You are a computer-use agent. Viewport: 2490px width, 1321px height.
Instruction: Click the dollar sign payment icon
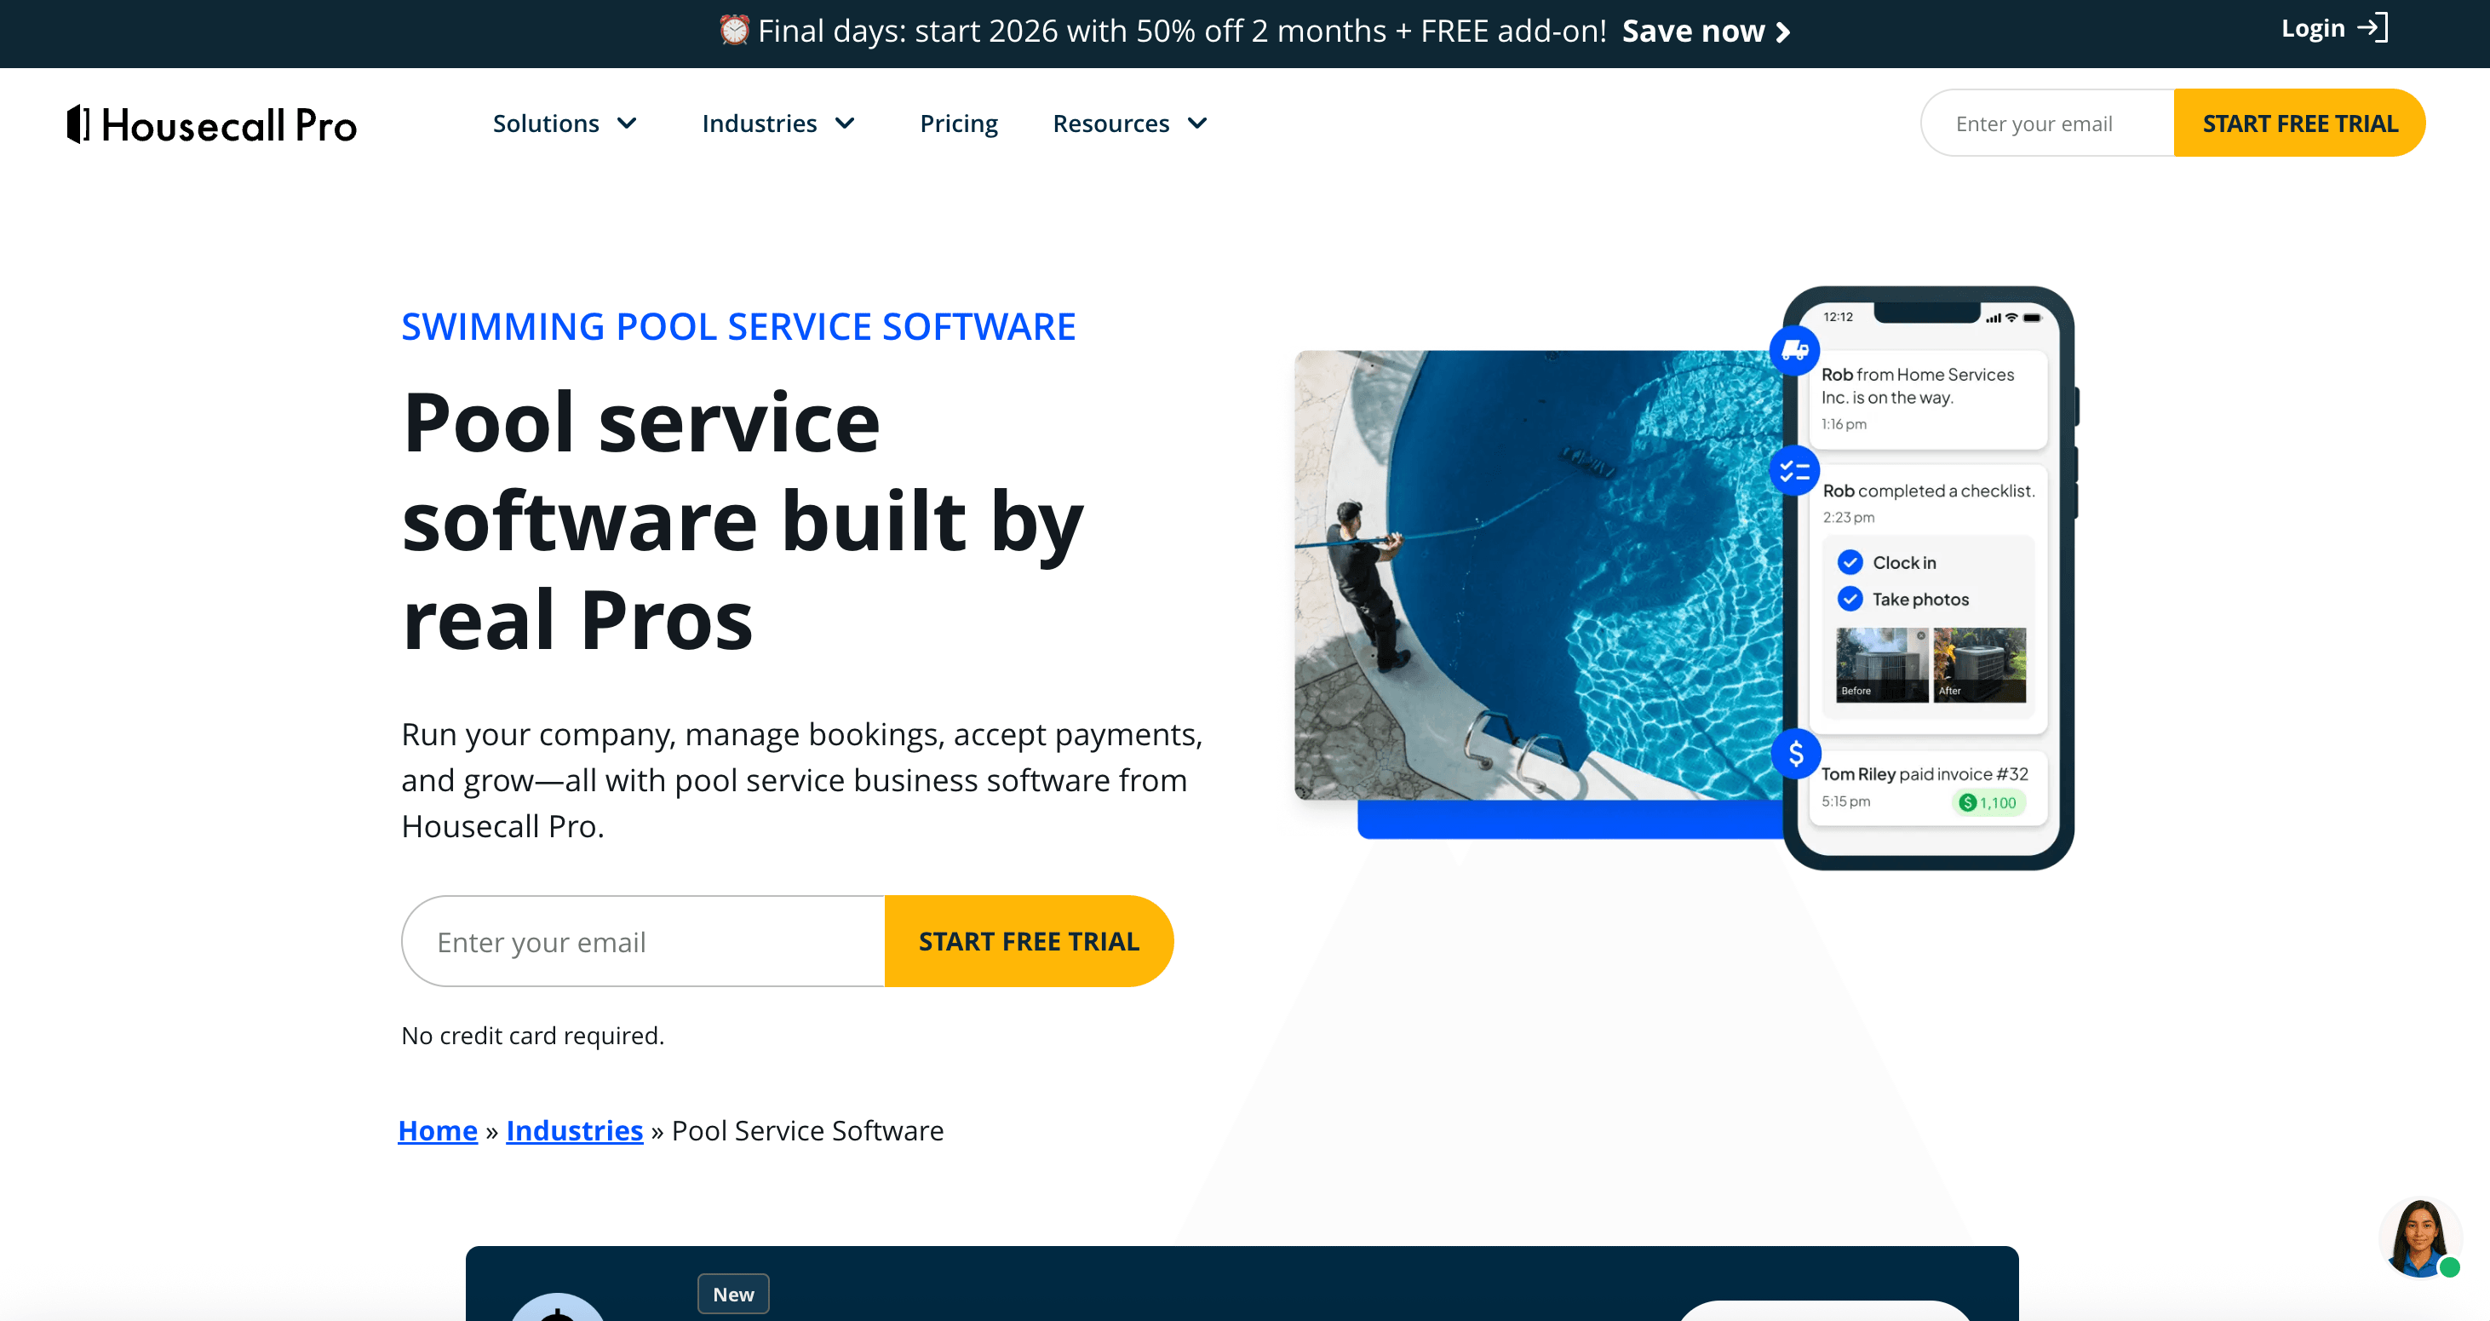[x=1796, y=754]
